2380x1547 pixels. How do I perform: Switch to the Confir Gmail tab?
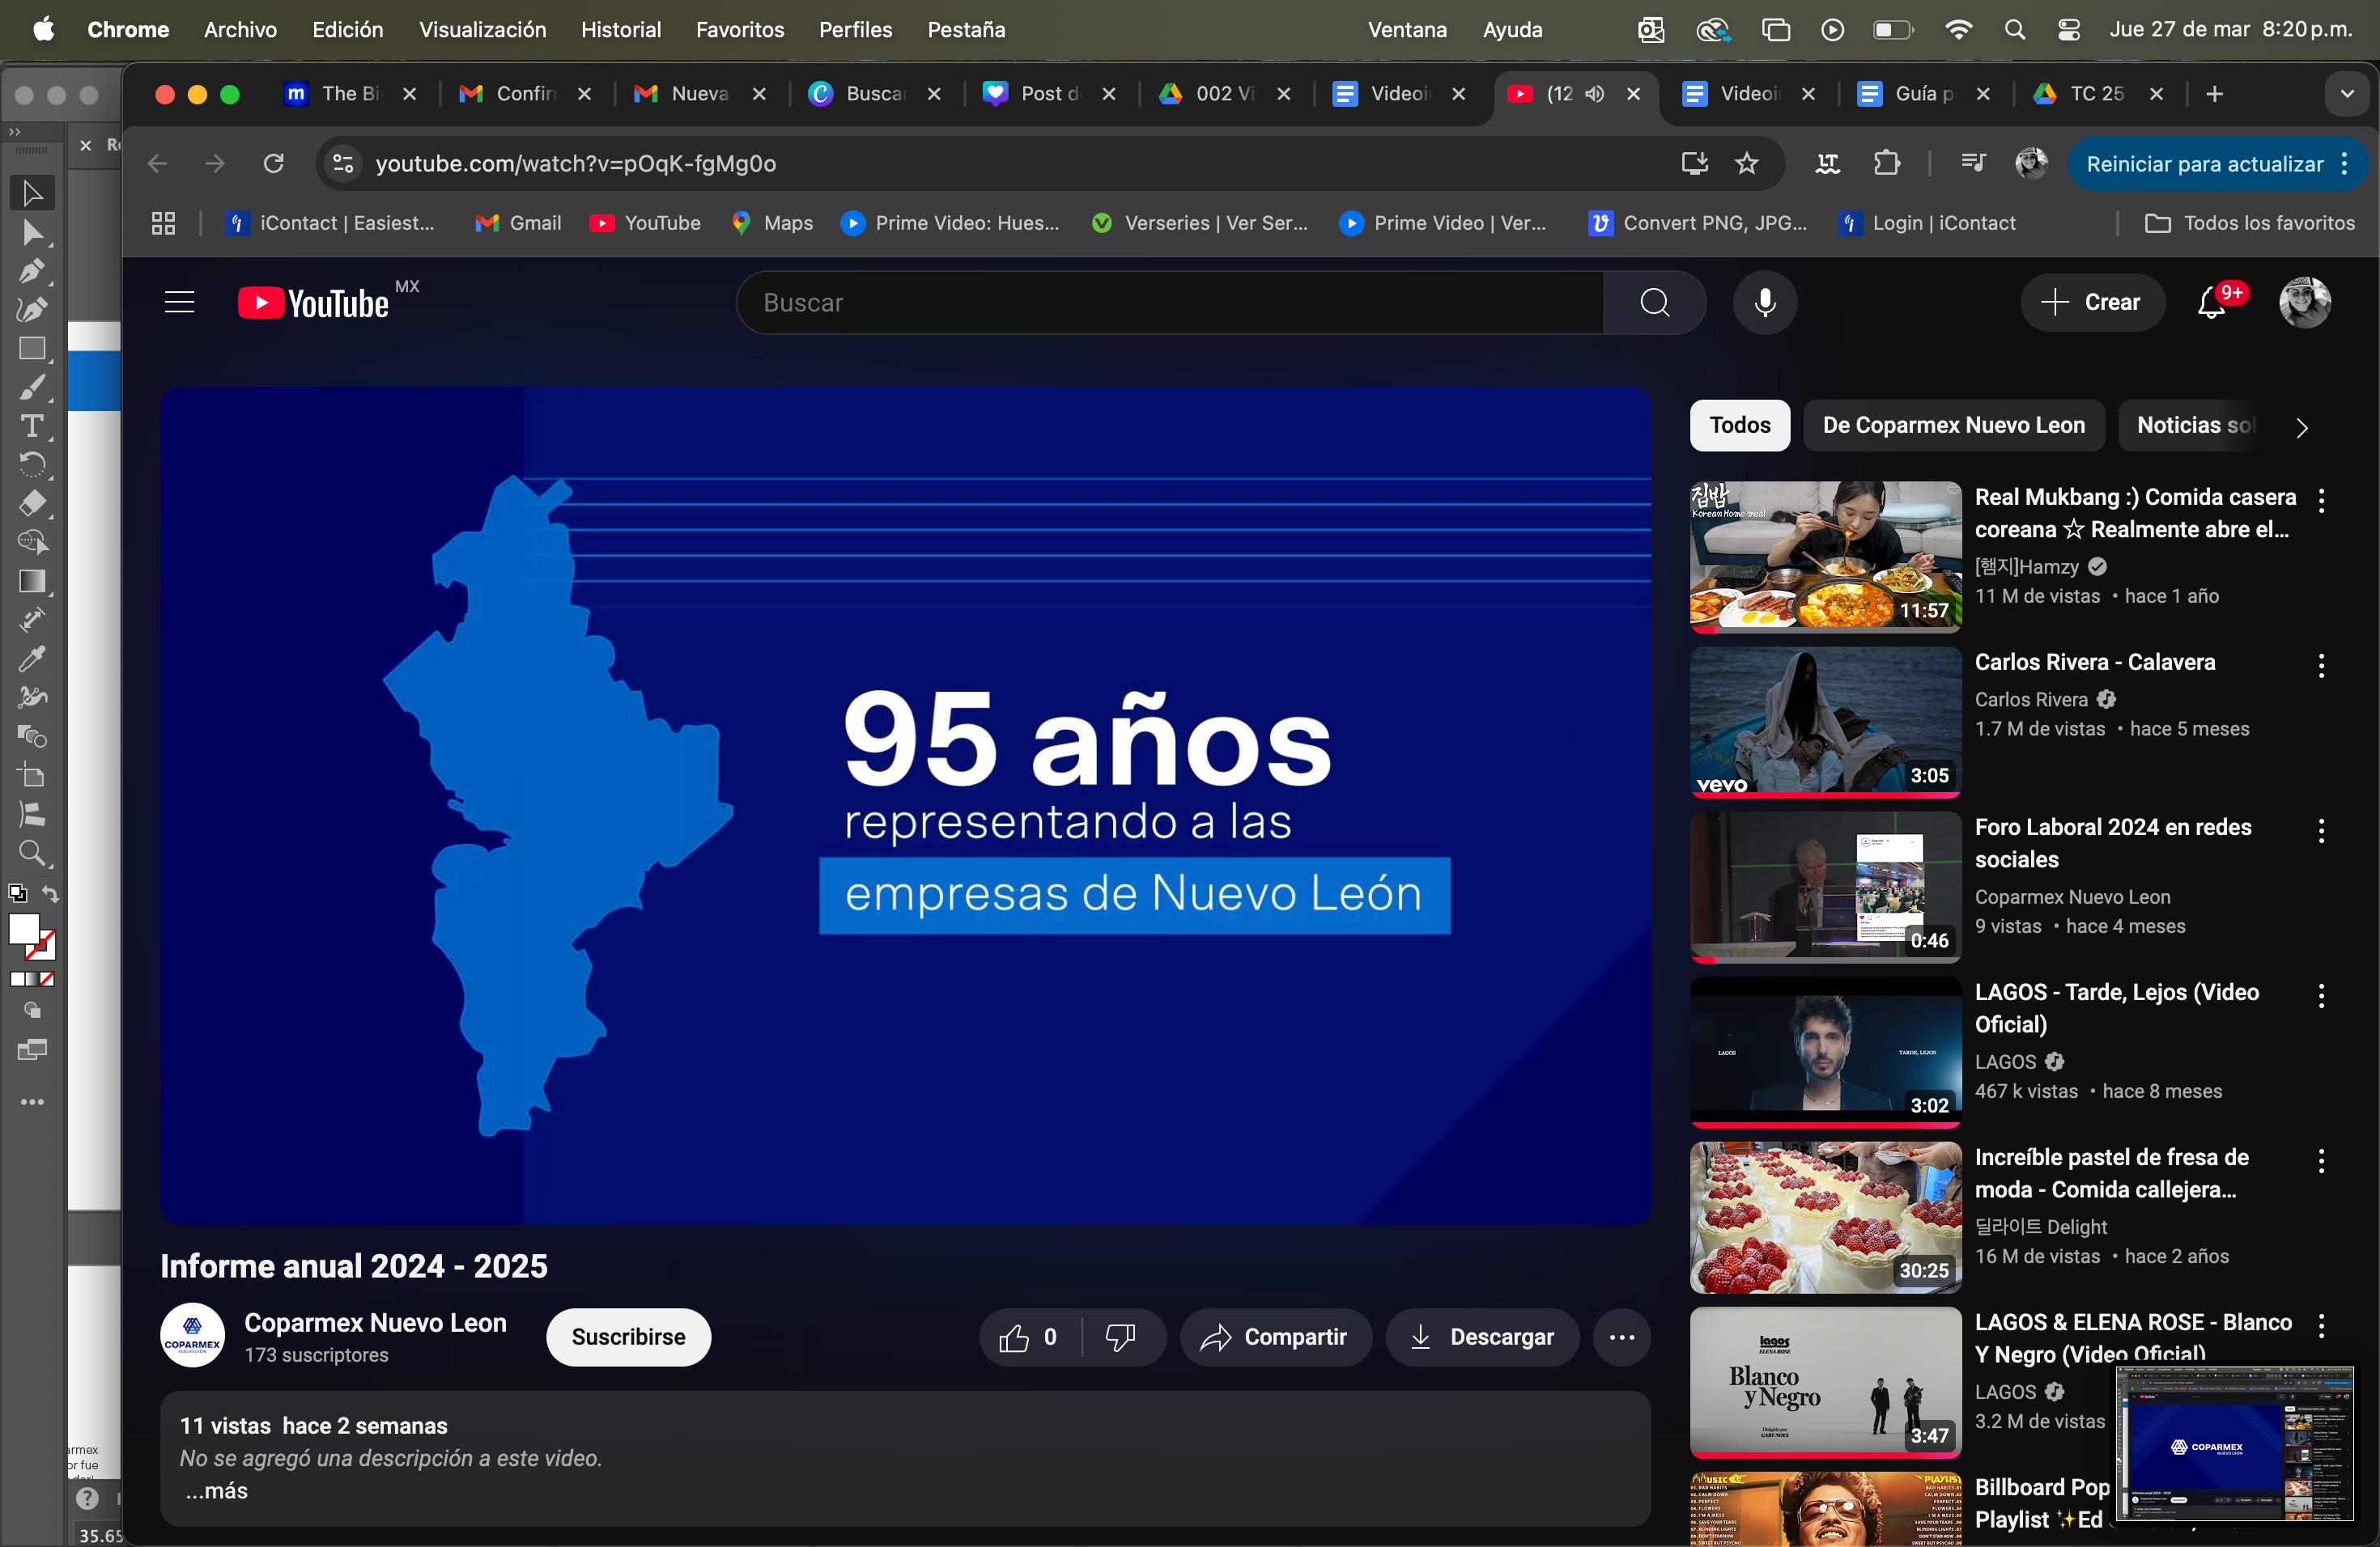click(x=524, y=94)
